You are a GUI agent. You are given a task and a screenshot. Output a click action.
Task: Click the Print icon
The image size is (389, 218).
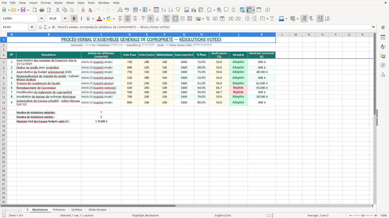pyautogui.click(x=42, y=10)
